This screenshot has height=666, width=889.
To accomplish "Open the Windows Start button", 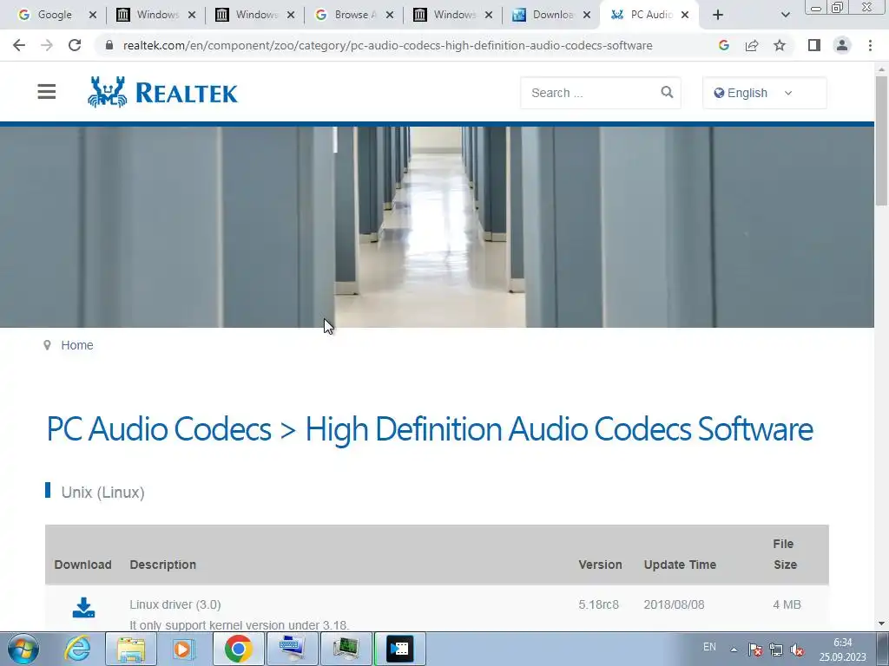I will pos(23,649).
